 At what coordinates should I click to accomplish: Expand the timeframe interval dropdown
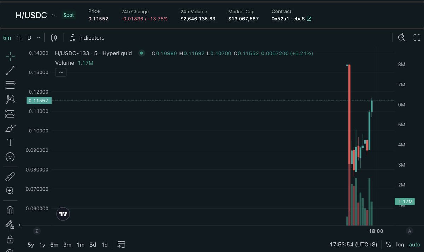coord(39,38)
